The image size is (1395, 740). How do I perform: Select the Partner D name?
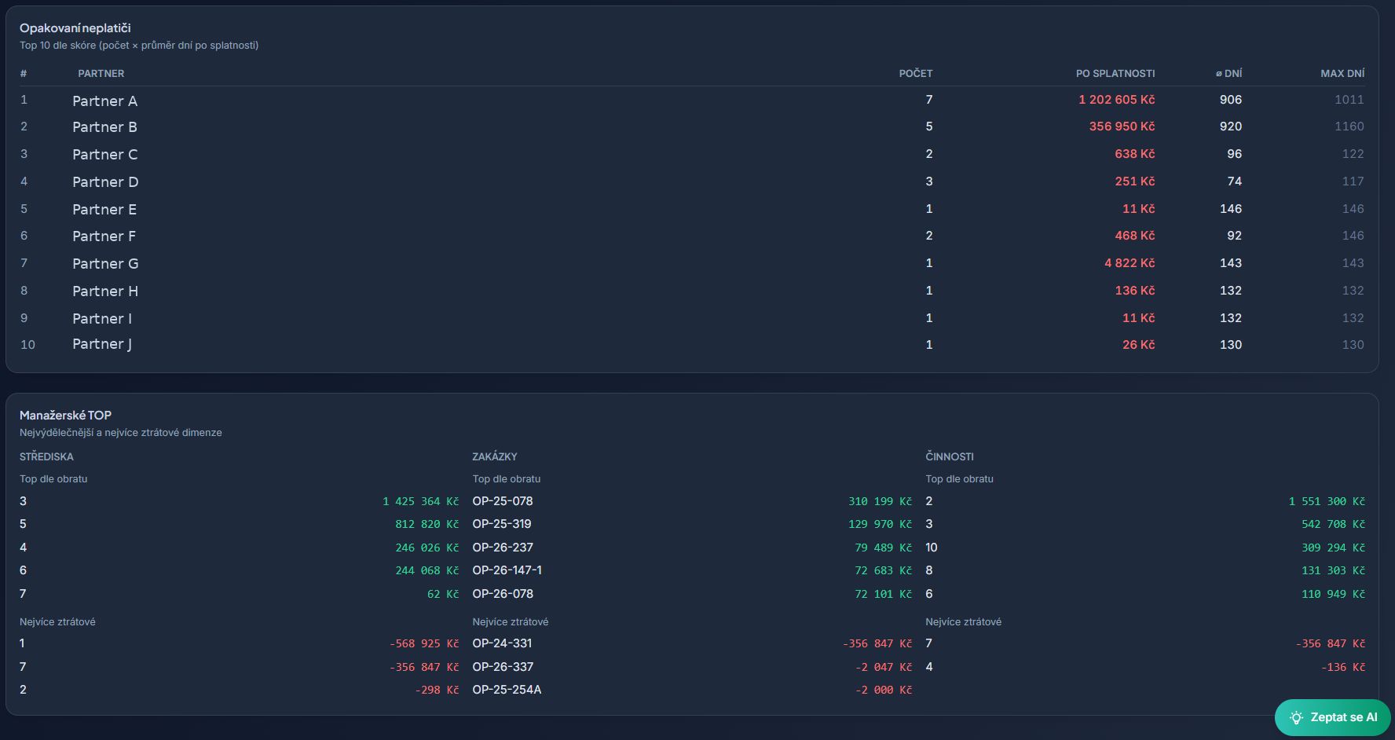[x=105, y=181]
